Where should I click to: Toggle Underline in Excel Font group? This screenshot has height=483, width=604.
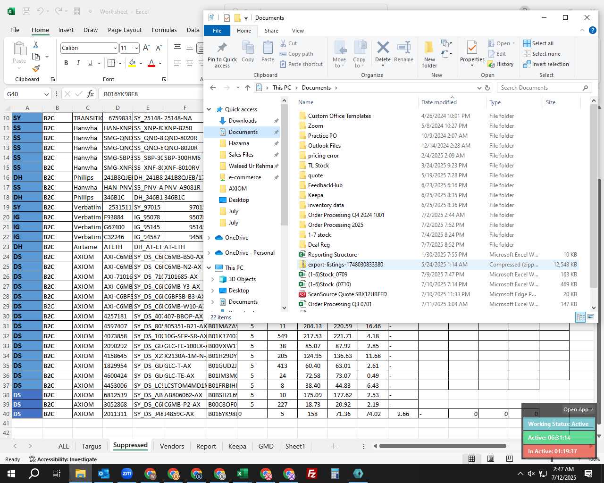(90, 63)
